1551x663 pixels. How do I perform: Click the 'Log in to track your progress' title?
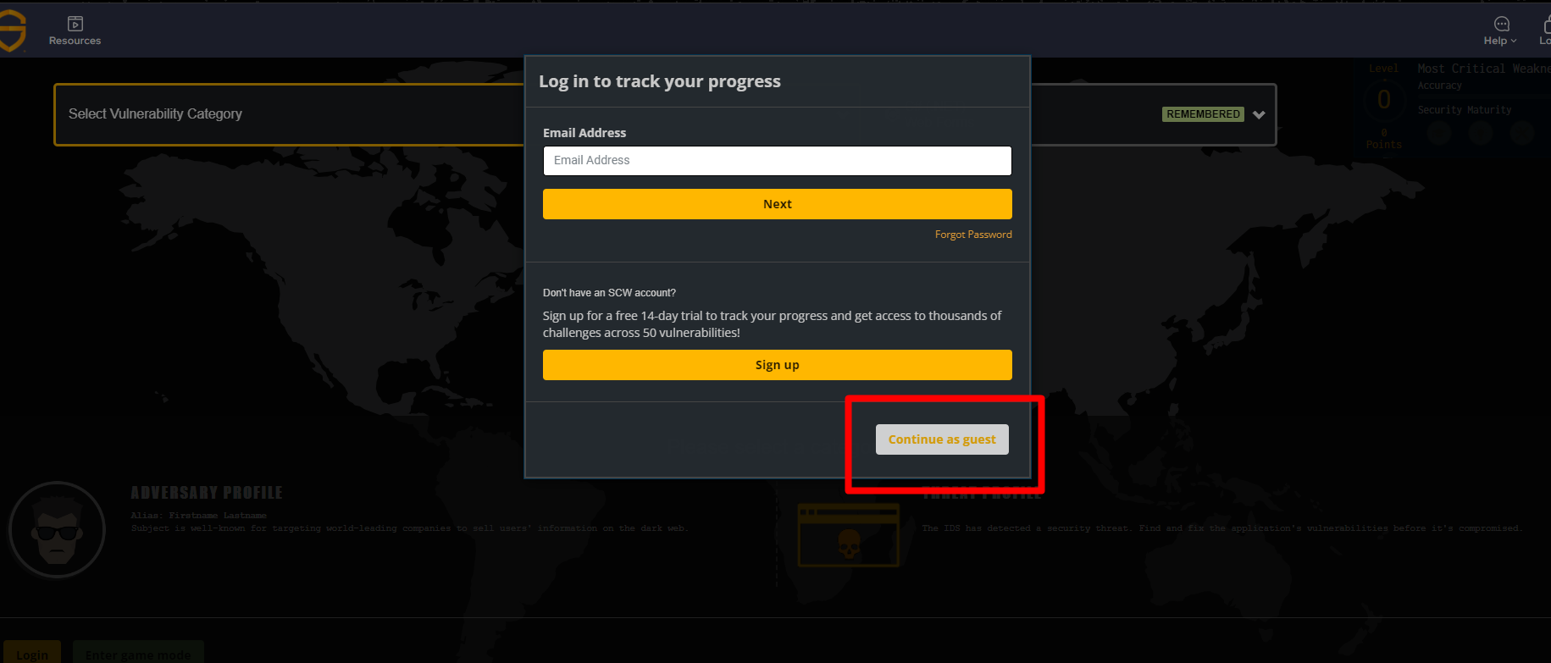pos(660,81)
